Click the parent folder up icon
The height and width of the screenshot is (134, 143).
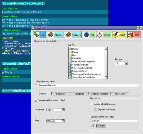pyautogui.click(x=74, y=45)
